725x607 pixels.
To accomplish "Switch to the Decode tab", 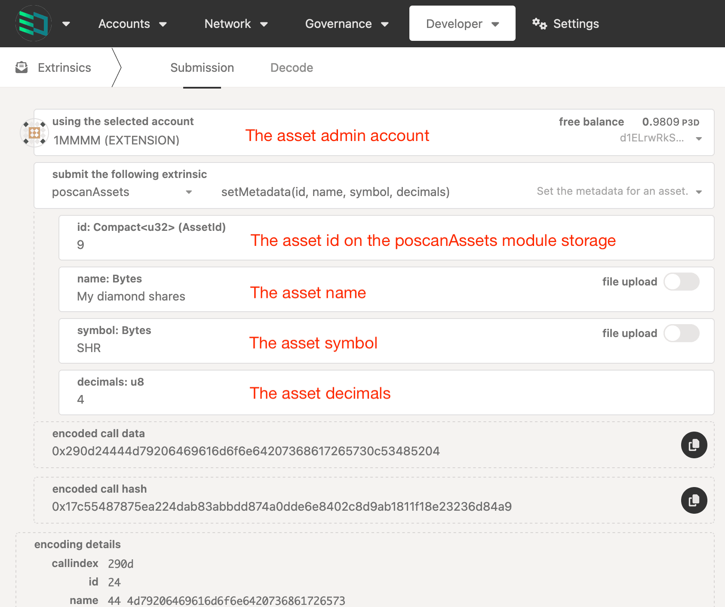I will coord(292,67).
